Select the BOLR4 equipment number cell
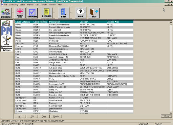This screenshot has height=125, width=173. tap(41, 33)
